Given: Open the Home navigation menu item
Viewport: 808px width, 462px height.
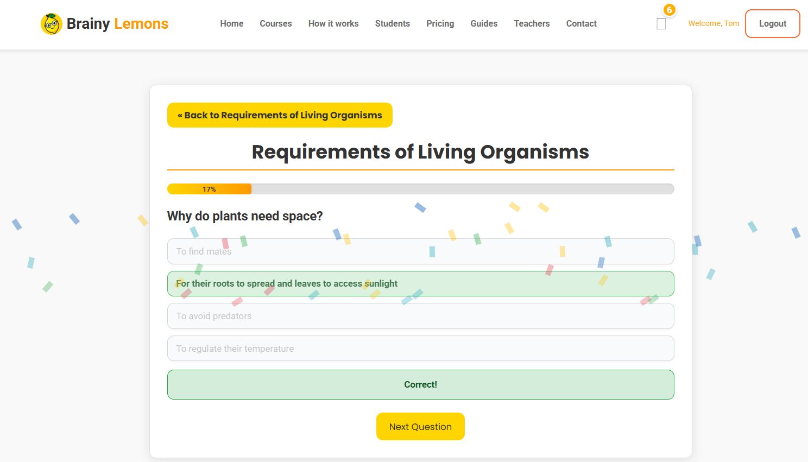Looking at the screenshot, I should [x=231, y=23].
